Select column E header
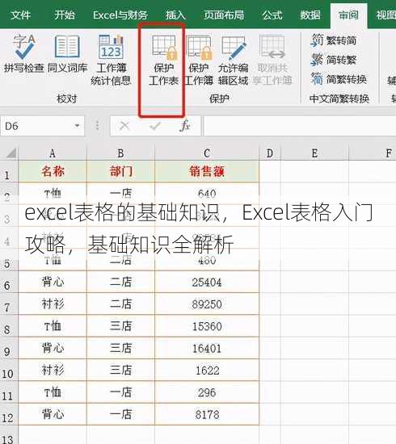The width and height of the screenshot is (396, 444). pyautogui.click(x=314, y=153)
